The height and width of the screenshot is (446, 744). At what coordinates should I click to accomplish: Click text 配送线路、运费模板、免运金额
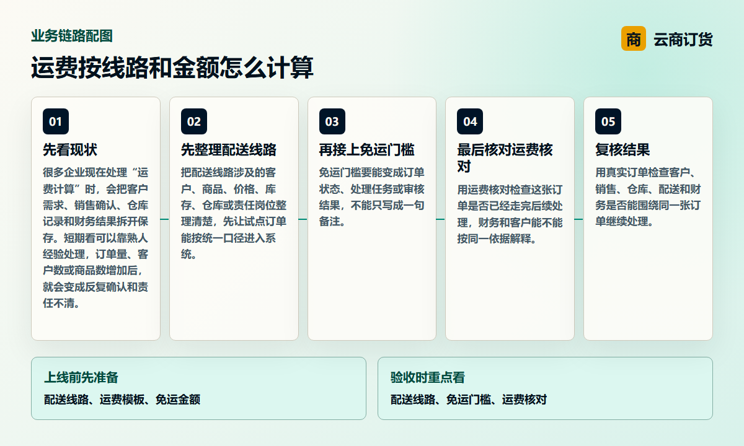pos(122,400)
